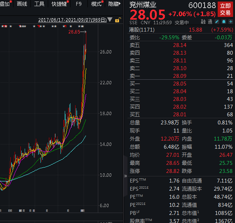The width and height of the screenshot is (235, 223).
Task: Click the 买一 bid price 28.05 row
Action: coord(181,84)
